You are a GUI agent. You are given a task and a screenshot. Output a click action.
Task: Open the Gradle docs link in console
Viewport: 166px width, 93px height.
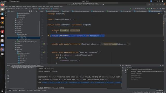tap(82, 82)
